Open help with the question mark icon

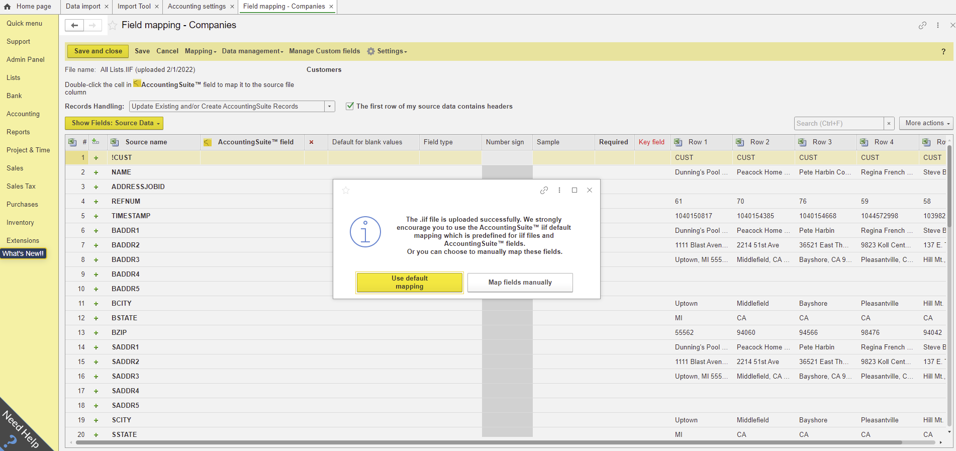[943, 51]
